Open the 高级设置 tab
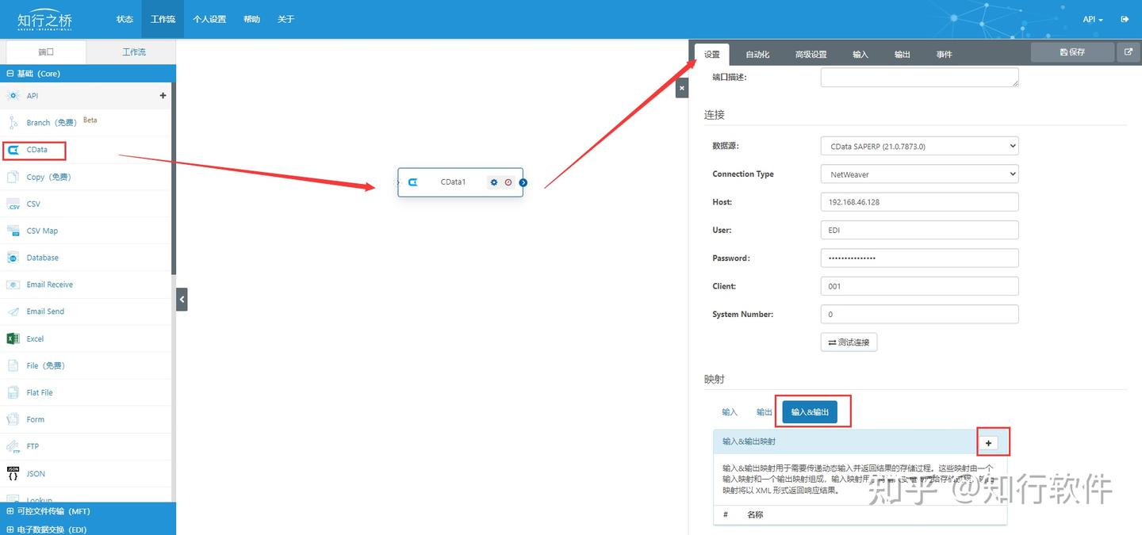The width and height of the screenshot is (1142, 535). click(811, 54)
